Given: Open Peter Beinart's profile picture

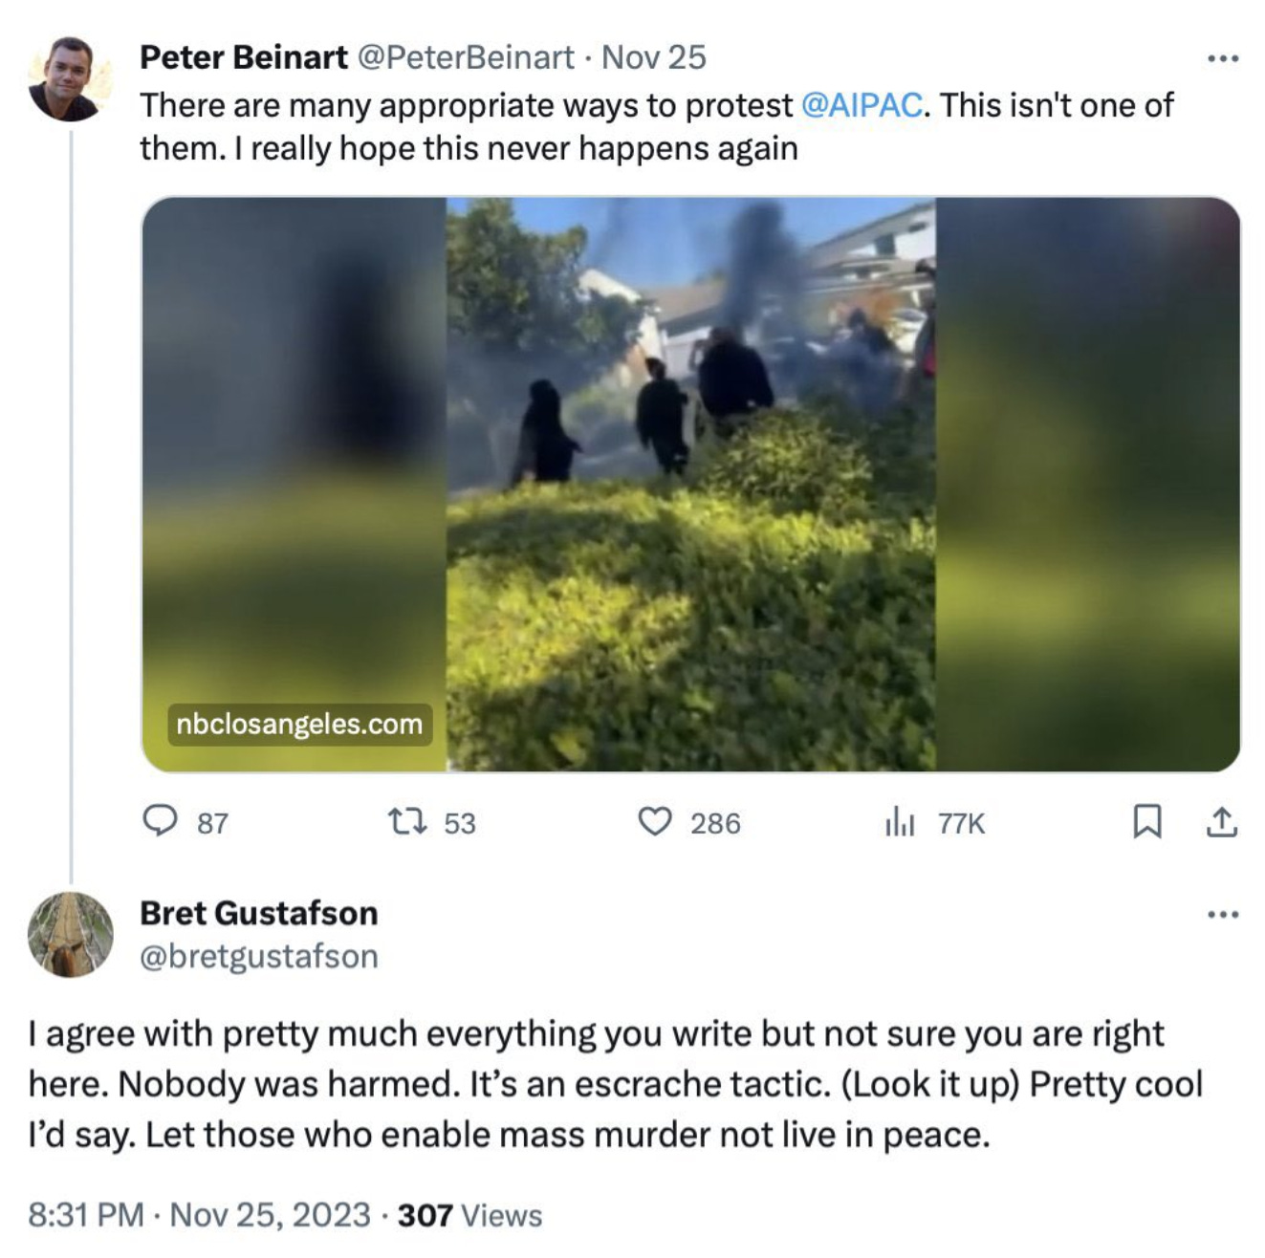Looking at the screenshot, I should pos(71,78).
